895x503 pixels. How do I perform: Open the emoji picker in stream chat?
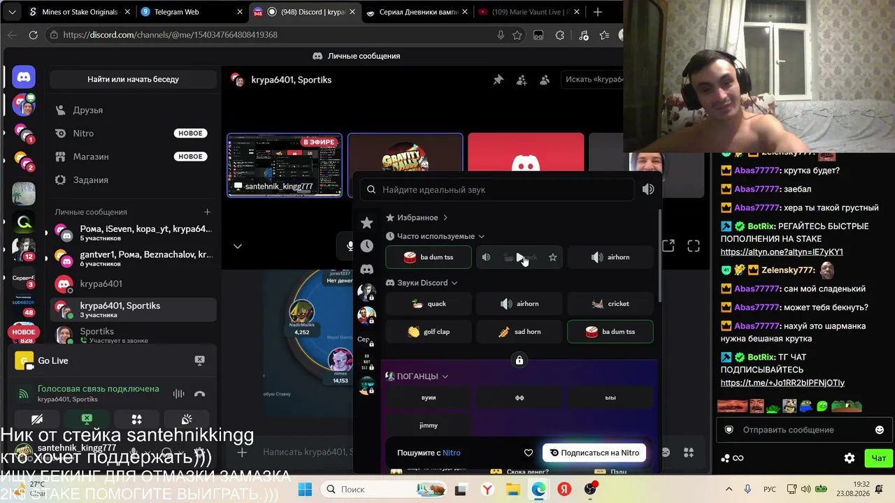pos(880,430)
